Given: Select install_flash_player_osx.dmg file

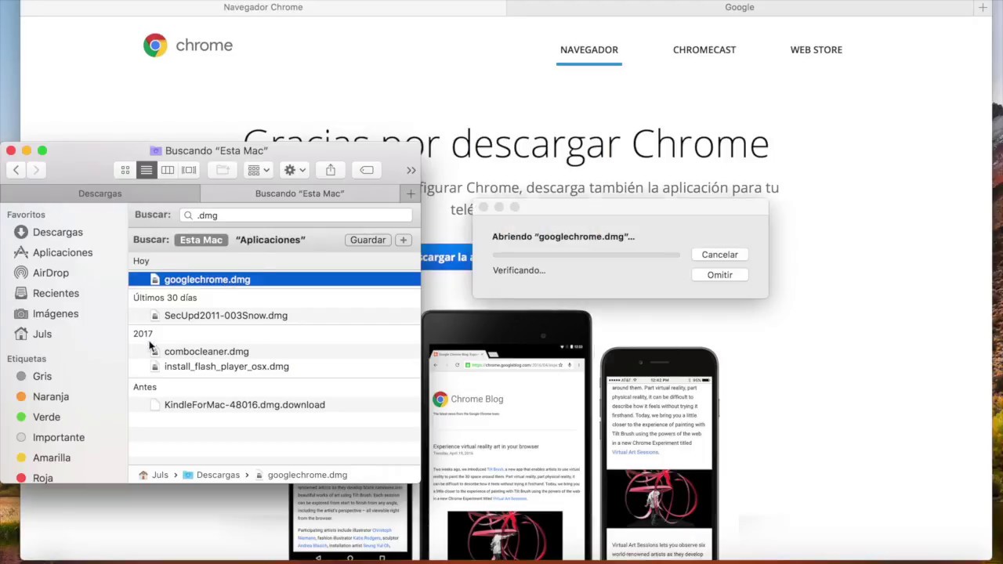Looking at the screenshot, I should pos(274,366).
